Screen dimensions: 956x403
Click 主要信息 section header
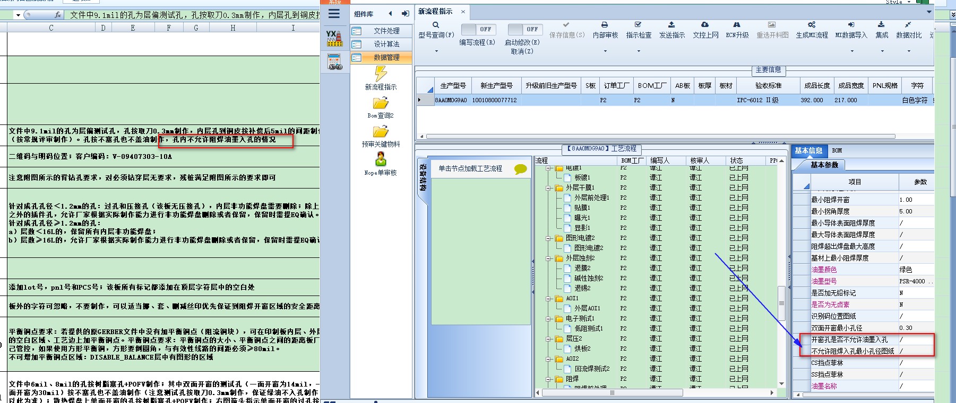[769, 69]
